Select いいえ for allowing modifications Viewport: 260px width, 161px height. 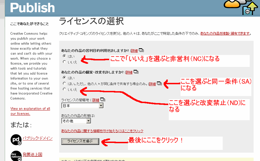pos(64,89)
